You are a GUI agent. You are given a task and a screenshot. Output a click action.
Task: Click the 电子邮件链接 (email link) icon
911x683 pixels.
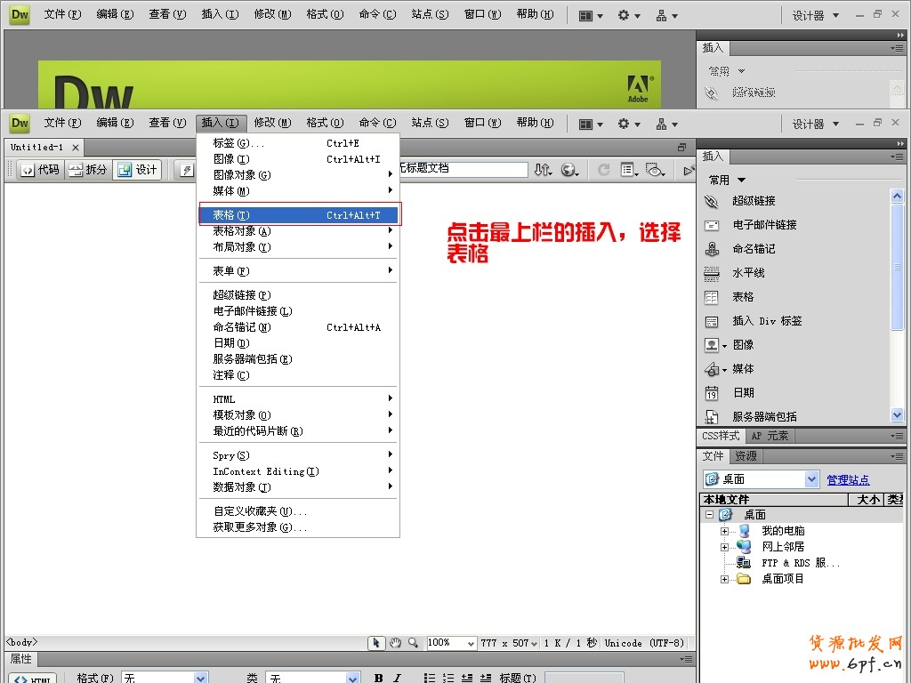[712, 225]
